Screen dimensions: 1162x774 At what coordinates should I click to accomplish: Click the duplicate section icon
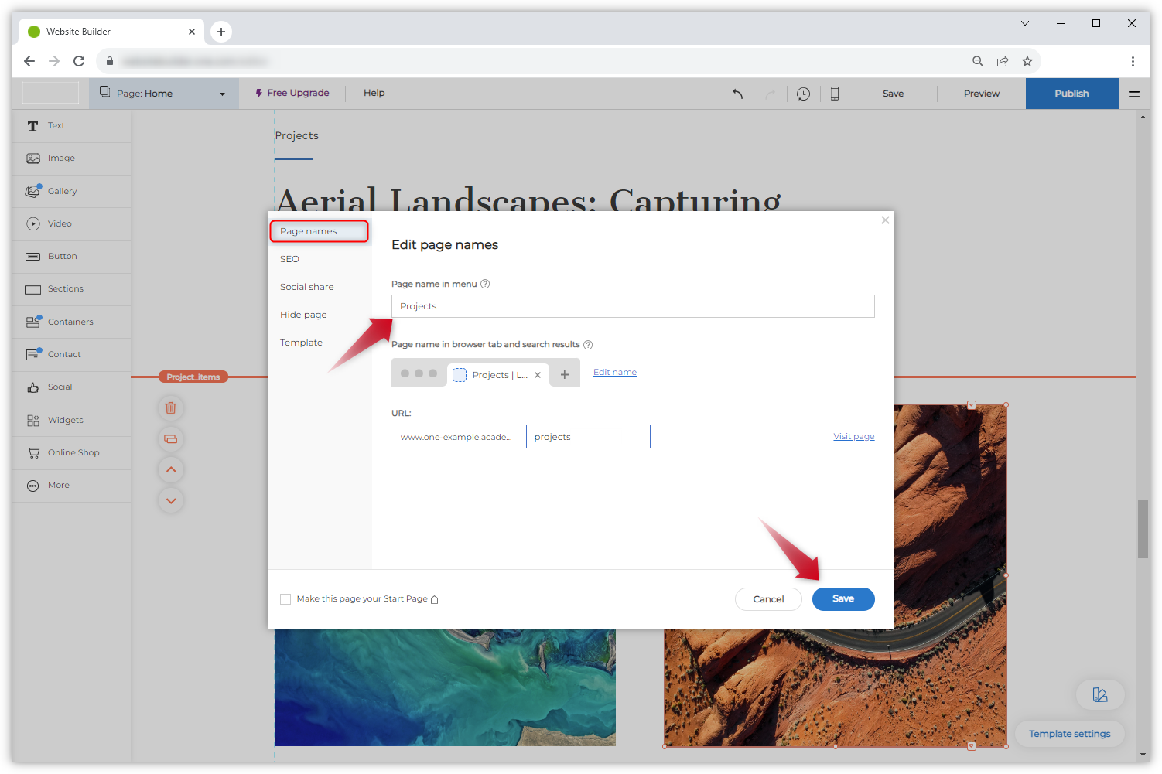[171, 439]
